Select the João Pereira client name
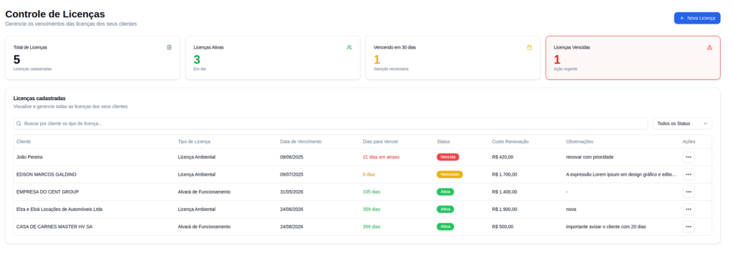Image resolution: width=733 pixels, height=268 pixels. tap(29, 157)
